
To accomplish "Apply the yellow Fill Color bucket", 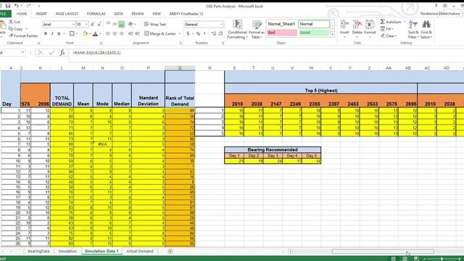I will tap(85, 34).
